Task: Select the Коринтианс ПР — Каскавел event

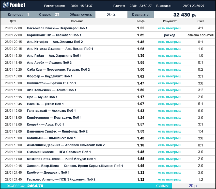Action: (x=54, y=35)
